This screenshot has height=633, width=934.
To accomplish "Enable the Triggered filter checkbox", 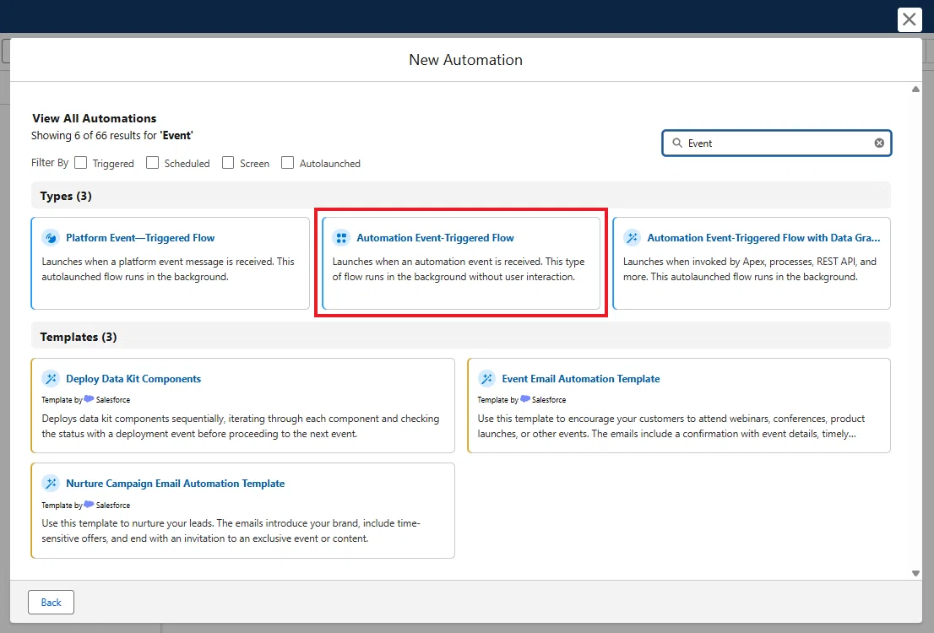I will click(x=81, y=163).
